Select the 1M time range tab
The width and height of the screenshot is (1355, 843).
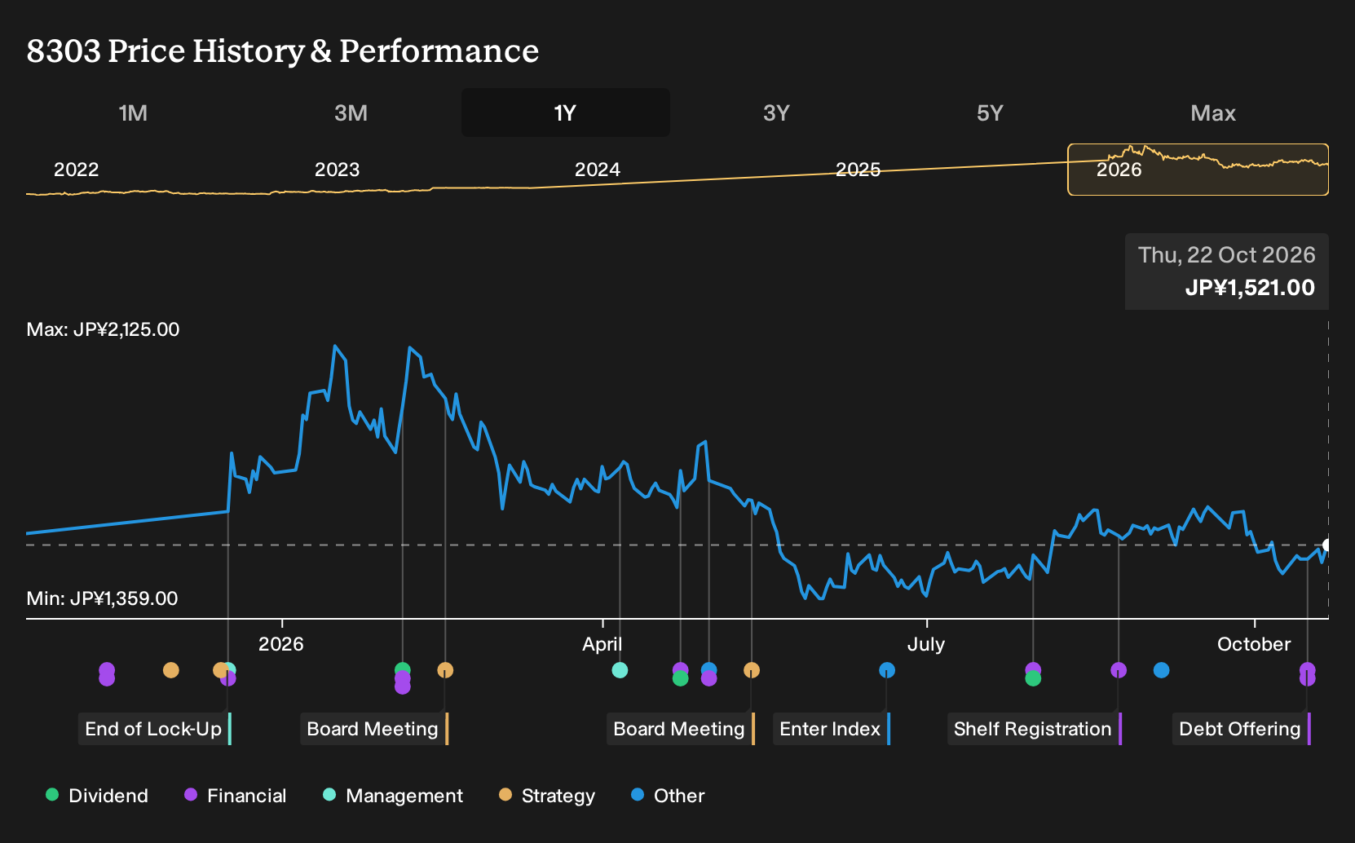coord(133,113)
